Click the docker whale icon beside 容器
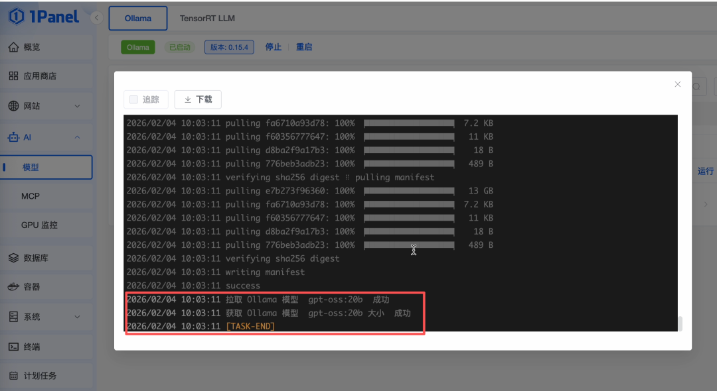The image size is (717, 391). 14,286
